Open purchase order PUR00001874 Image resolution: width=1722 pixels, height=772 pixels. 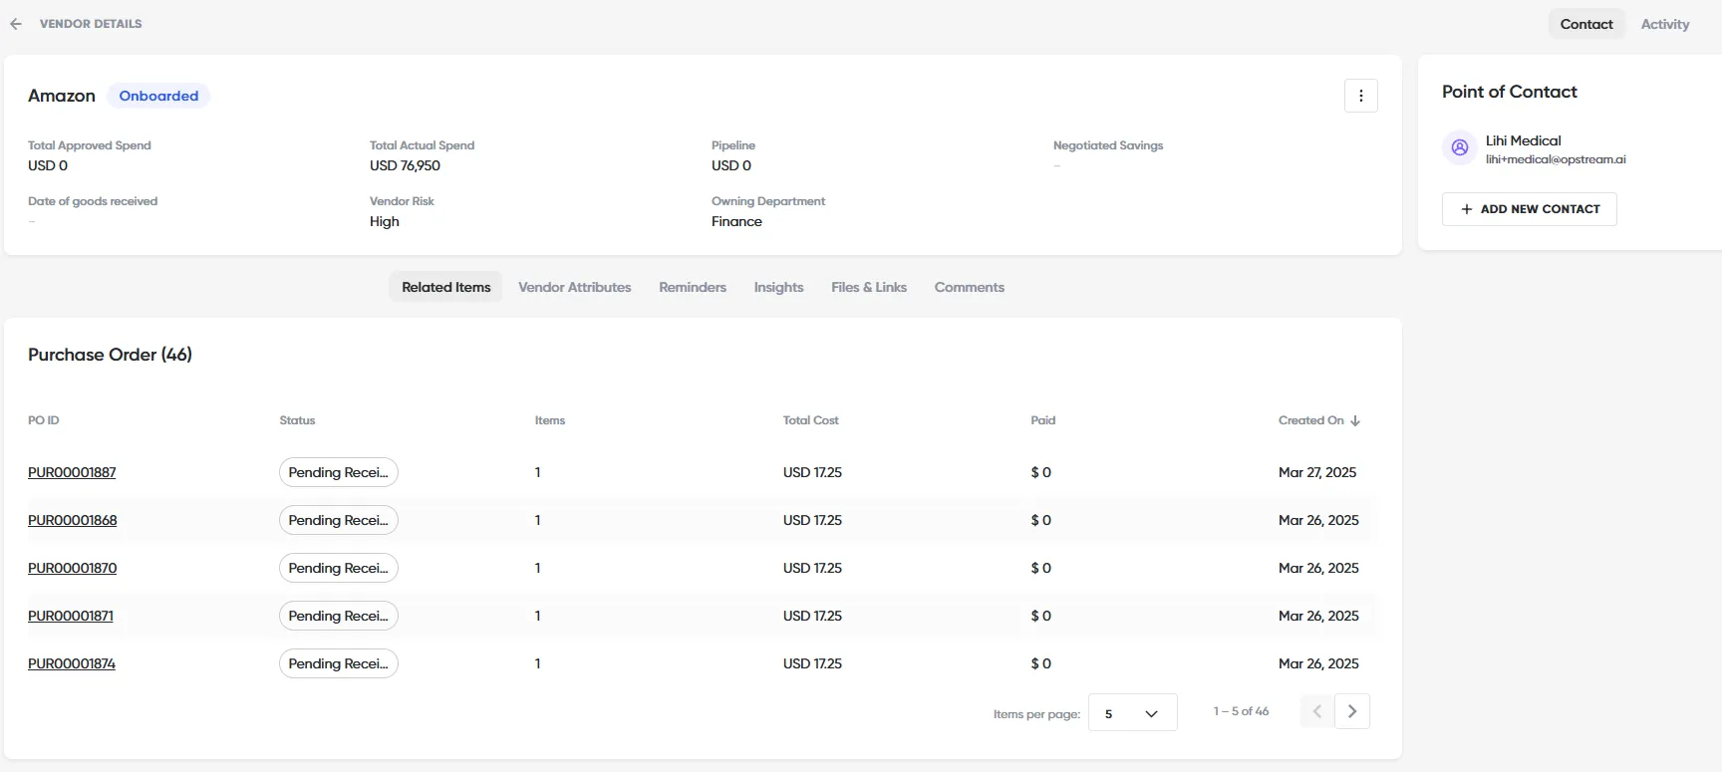[72, 663]
